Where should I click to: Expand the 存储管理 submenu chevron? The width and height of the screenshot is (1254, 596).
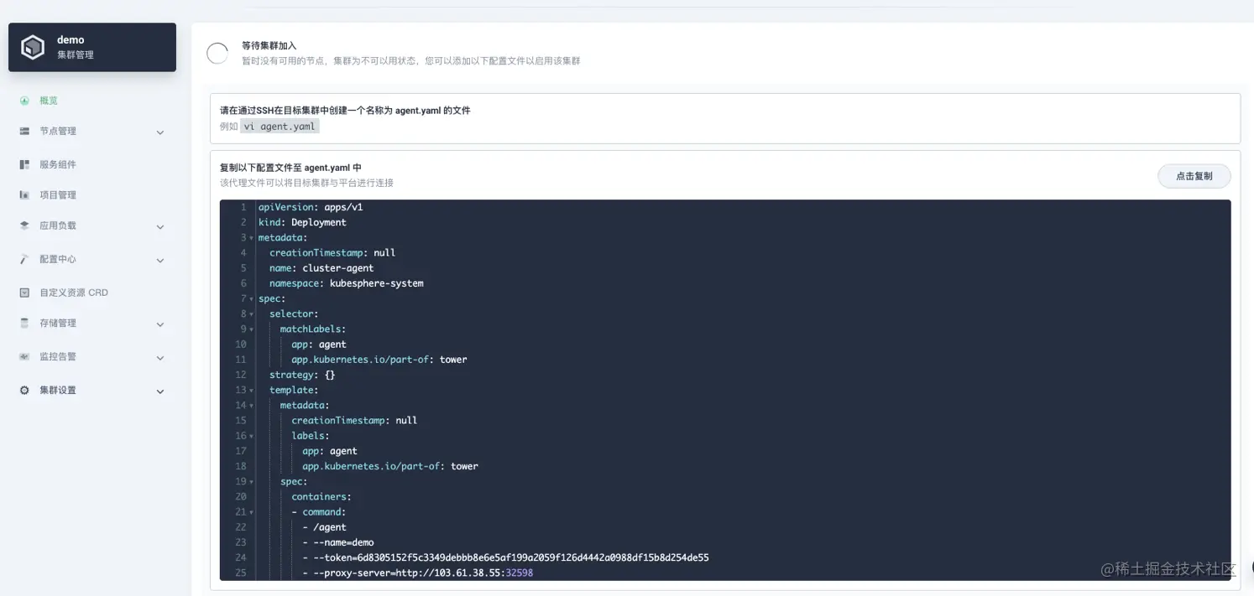[x=160, y=324]
